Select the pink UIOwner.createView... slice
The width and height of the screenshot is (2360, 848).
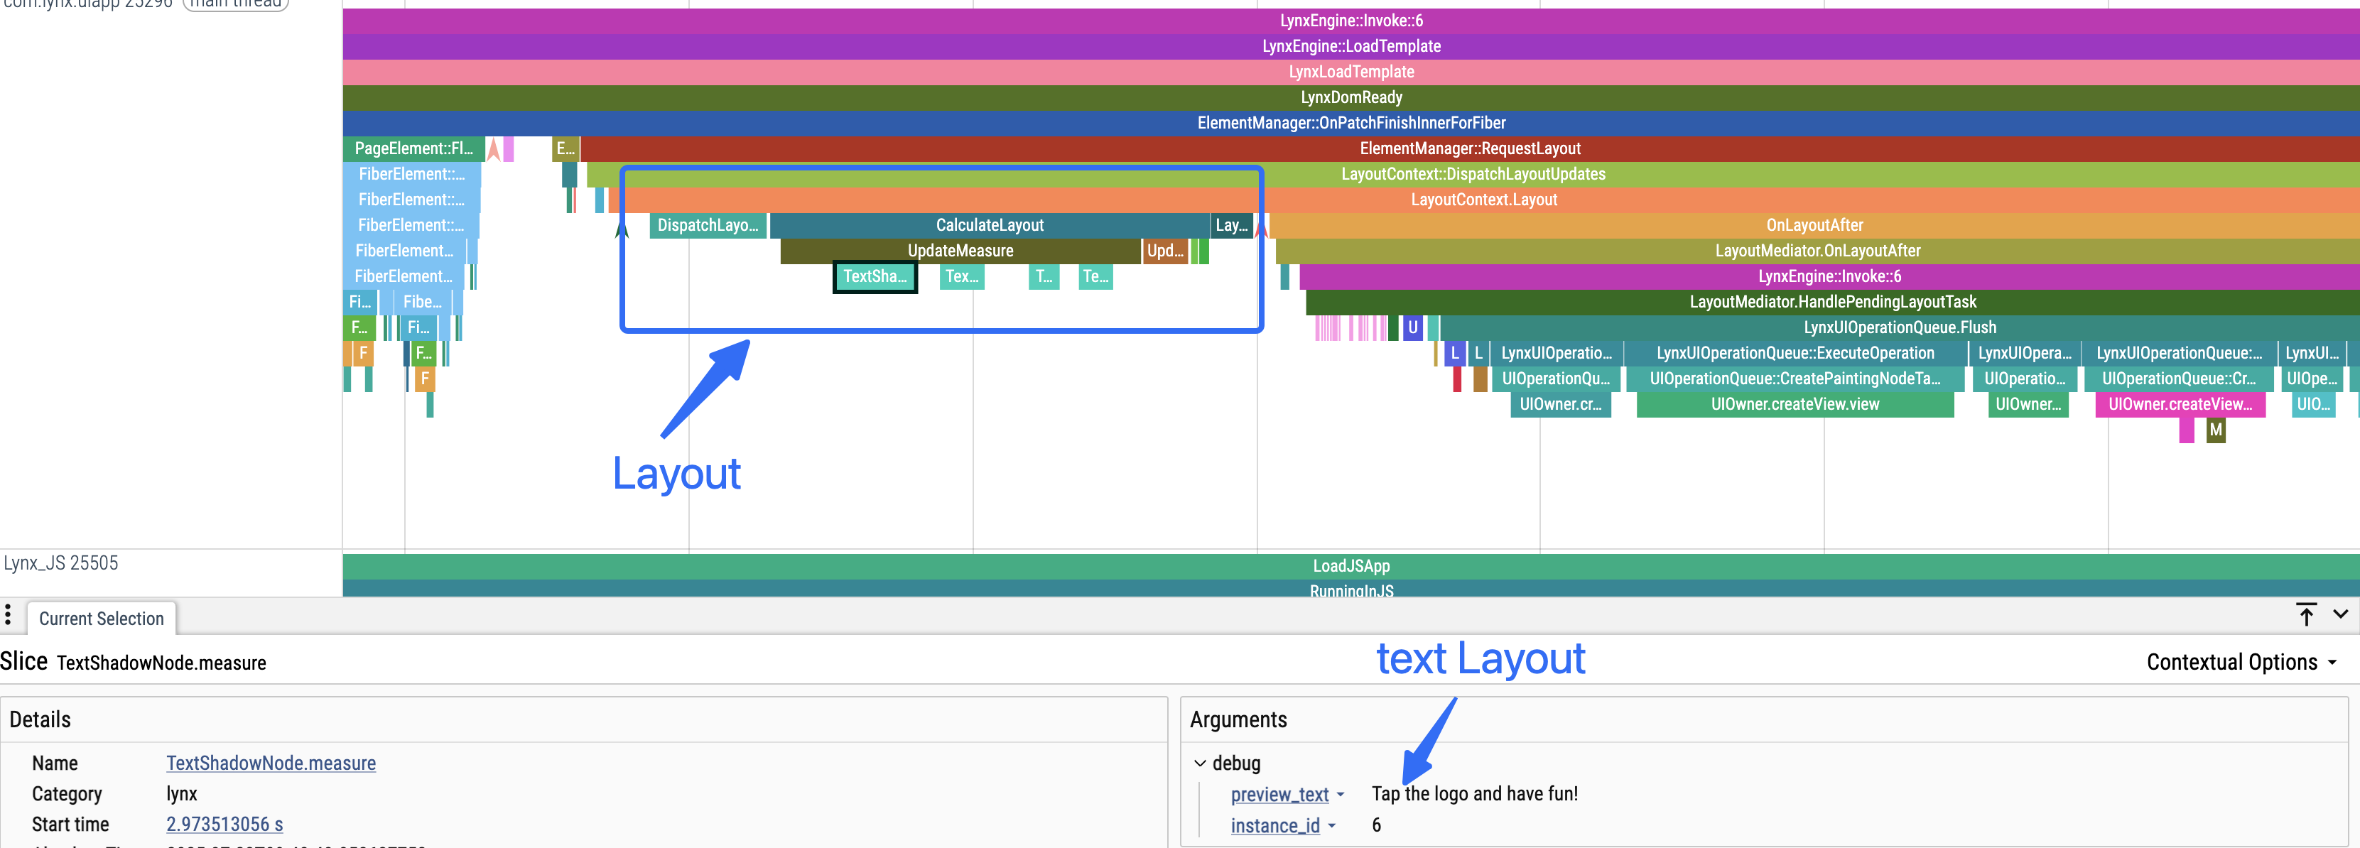(x=2180, y=405)
